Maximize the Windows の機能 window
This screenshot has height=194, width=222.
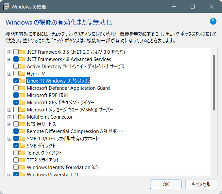193,7
